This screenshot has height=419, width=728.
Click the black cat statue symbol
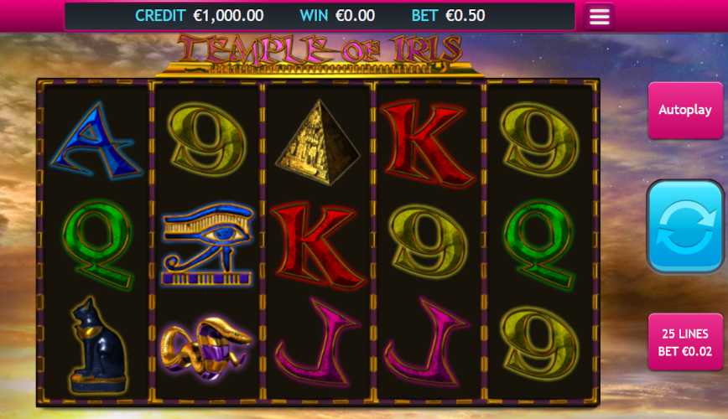coord(97,346)
